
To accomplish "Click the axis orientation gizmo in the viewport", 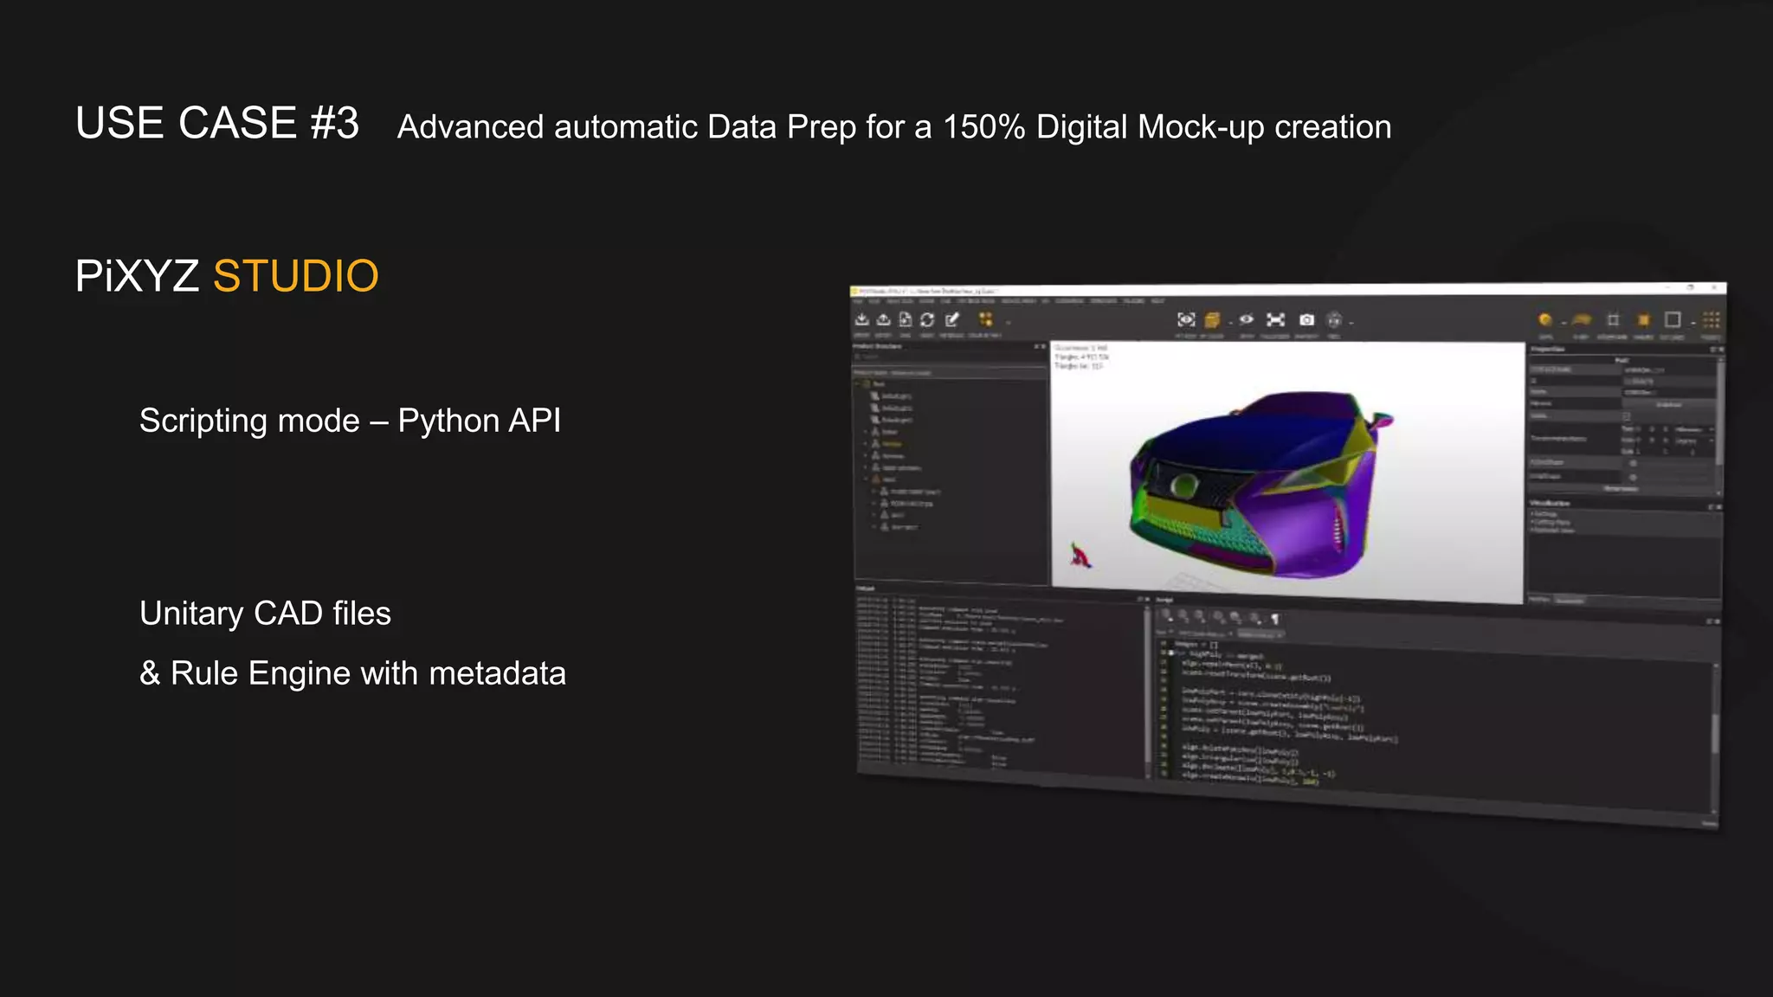I will pyautogui.click(x=1079, y=555).
